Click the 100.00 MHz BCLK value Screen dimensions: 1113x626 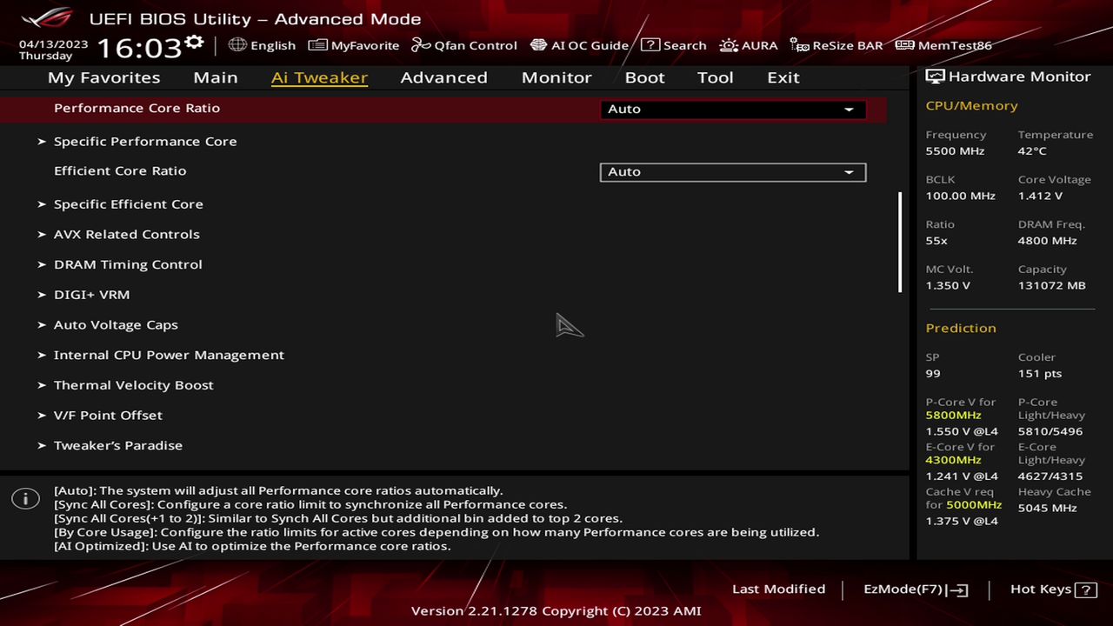click(x=961, y=196)
